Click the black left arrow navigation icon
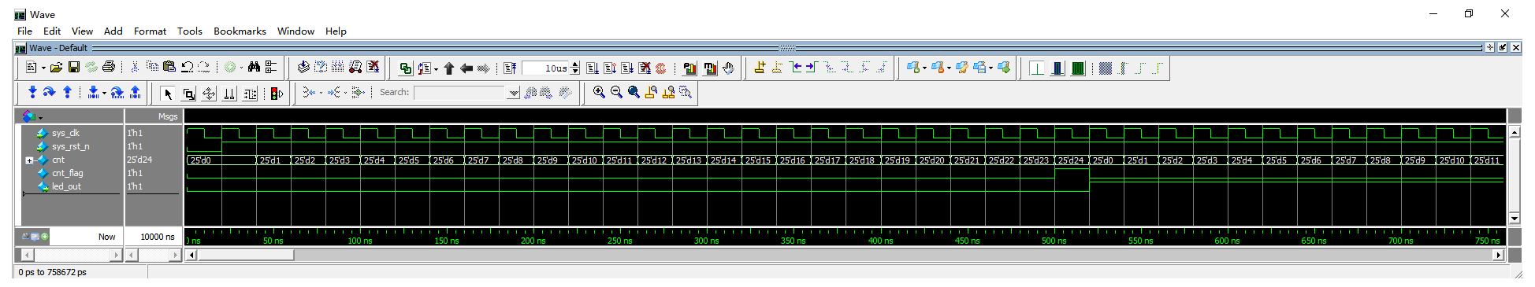 (466, 68)
